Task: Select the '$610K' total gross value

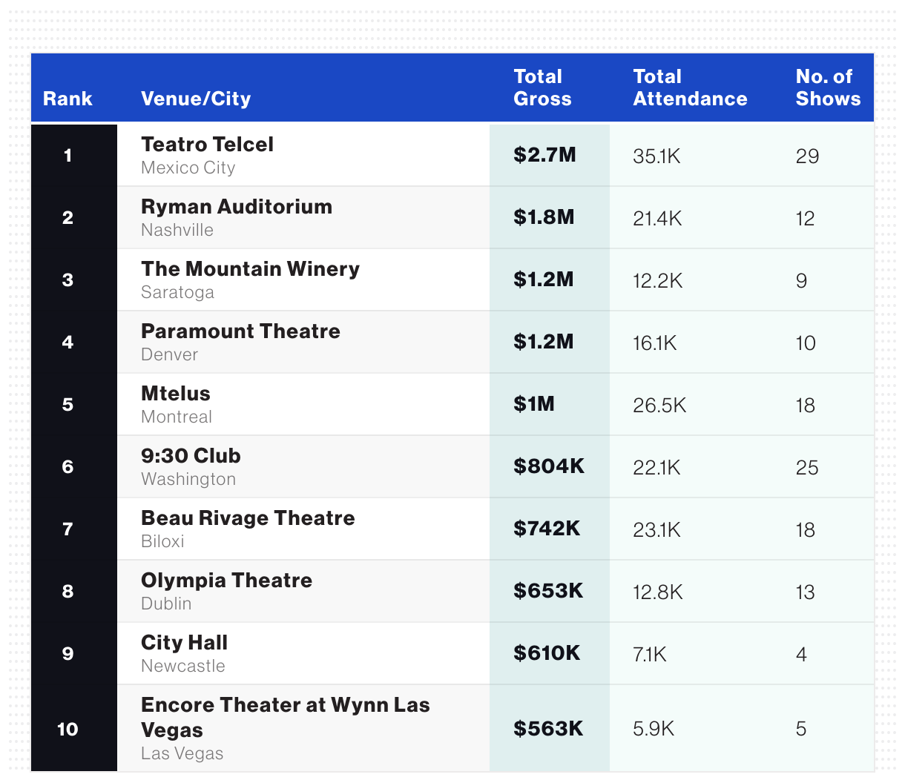Action: [547, 653]
